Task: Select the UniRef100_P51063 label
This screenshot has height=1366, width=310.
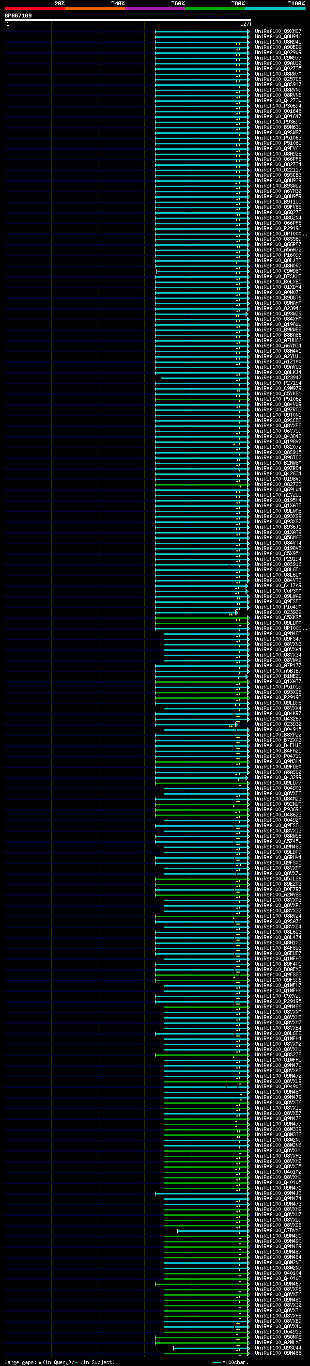Action: pos(278,138)
